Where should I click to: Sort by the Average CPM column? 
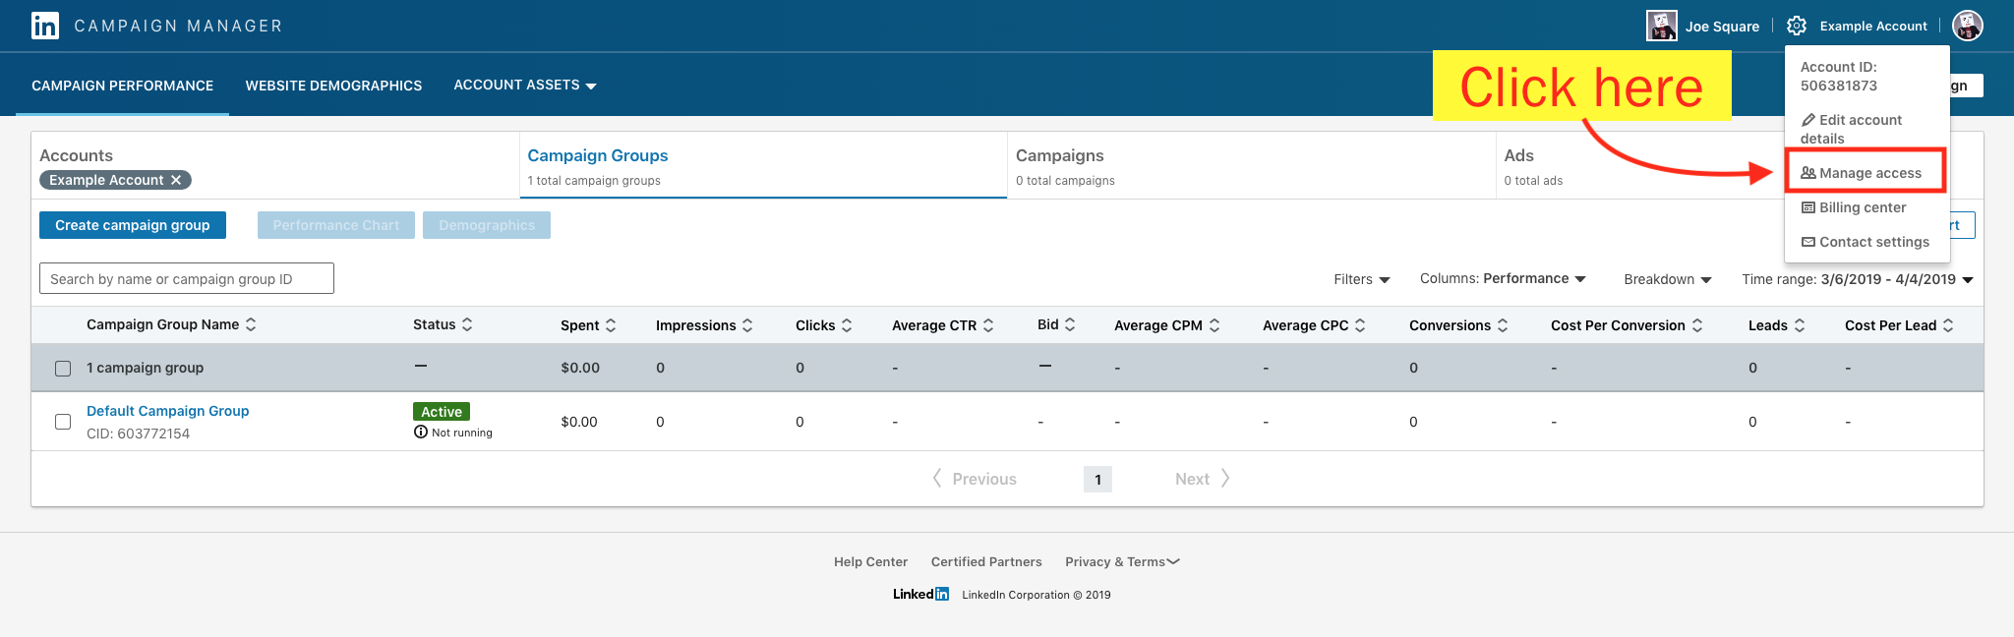(x=1214, y=325)
